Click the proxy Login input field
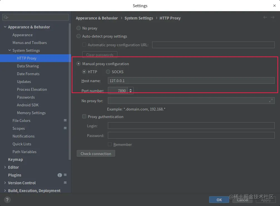 point(191,126)
